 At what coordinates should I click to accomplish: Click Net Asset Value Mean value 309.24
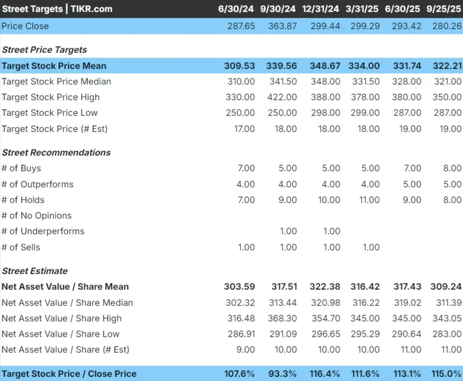coord(446,287)
